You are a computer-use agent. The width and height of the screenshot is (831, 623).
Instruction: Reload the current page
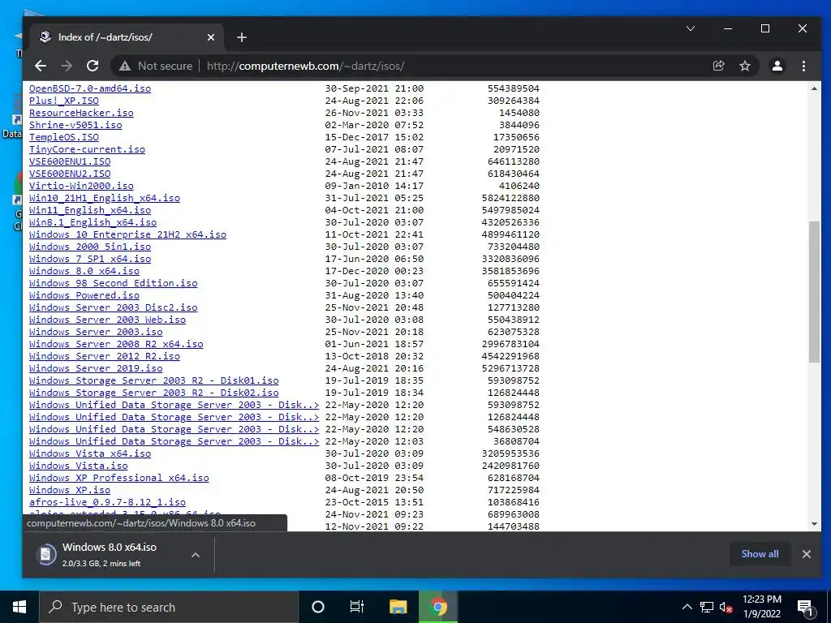click(93, 66)
